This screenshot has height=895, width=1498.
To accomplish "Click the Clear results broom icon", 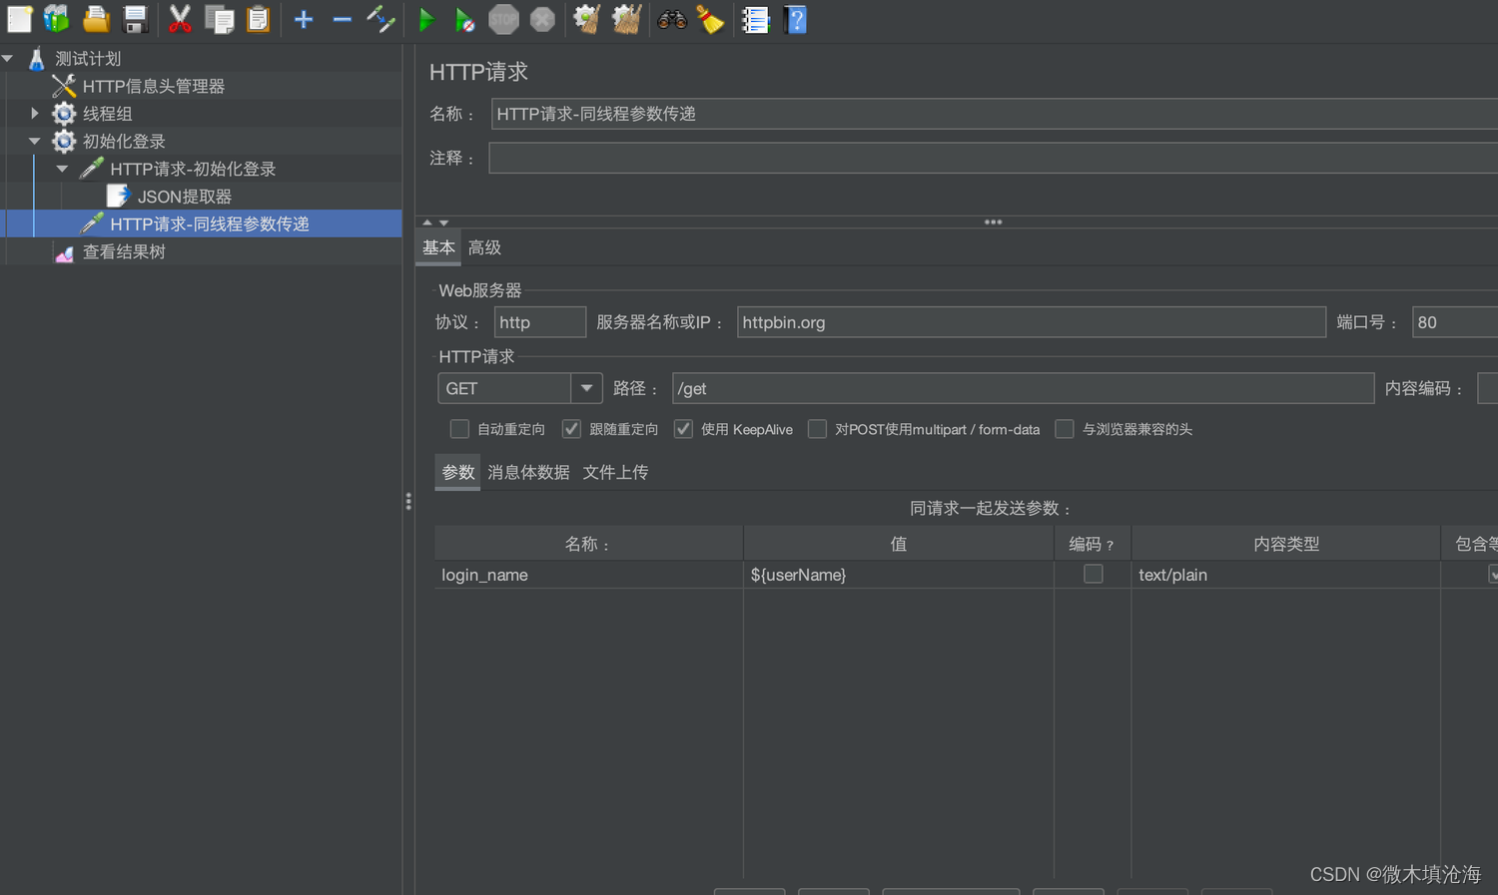I will pyautogui.click(x=587, y=19).
